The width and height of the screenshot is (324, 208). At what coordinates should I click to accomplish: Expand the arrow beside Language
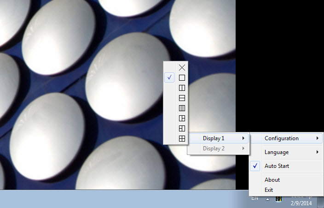pos(318,152)
